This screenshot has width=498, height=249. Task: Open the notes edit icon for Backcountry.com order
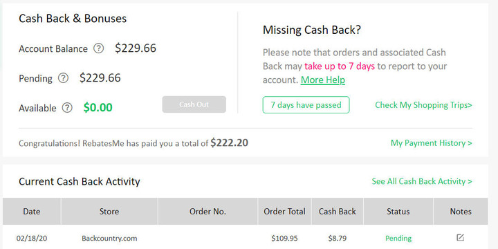tap(460, 237)
